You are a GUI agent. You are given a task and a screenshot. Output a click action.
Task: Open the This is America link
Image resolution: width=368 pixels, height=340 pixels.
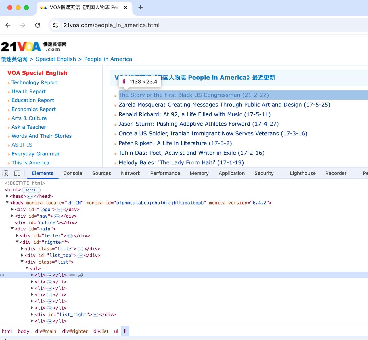(x=30, y=163)
